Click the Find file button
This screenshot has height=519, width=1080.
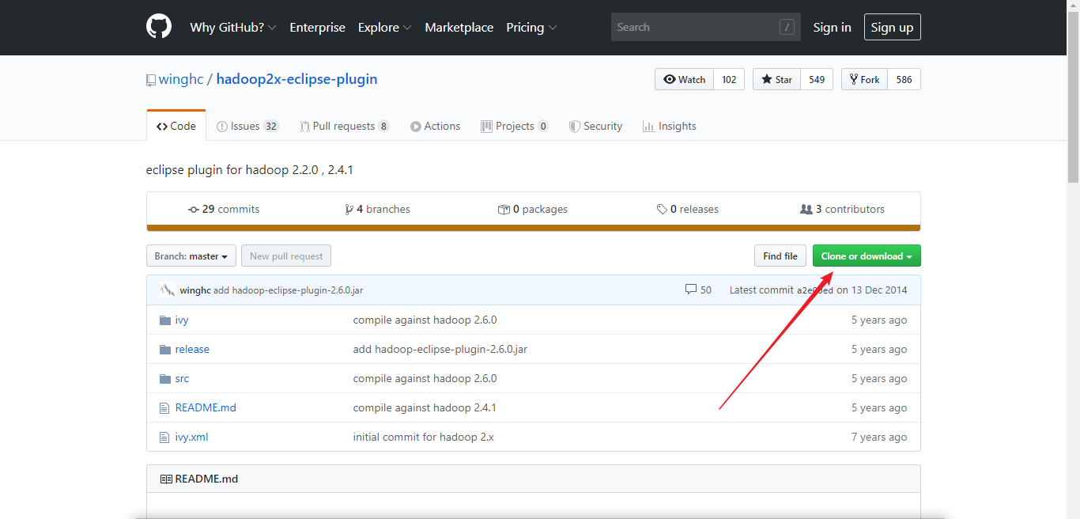780,256
